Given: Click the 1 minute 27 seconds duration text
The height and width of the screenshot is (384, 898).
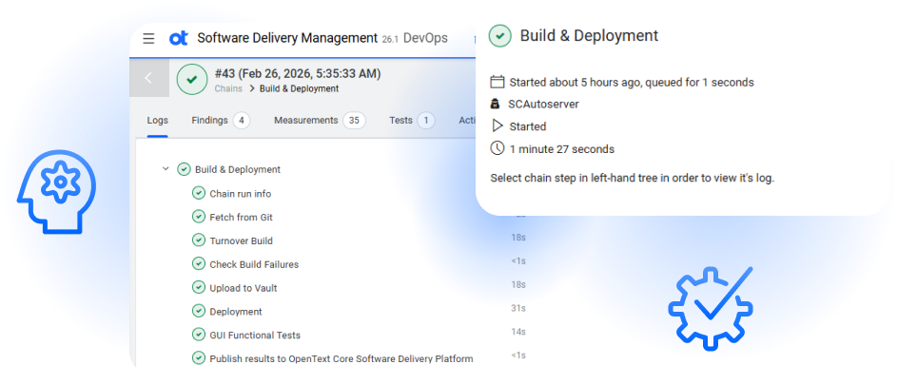Looking at the screenshot, I should click(x=562, y=149).
